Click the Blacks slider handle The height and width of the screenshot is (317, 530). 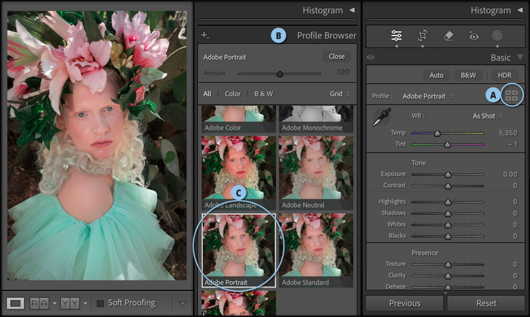tap(448, 236)
